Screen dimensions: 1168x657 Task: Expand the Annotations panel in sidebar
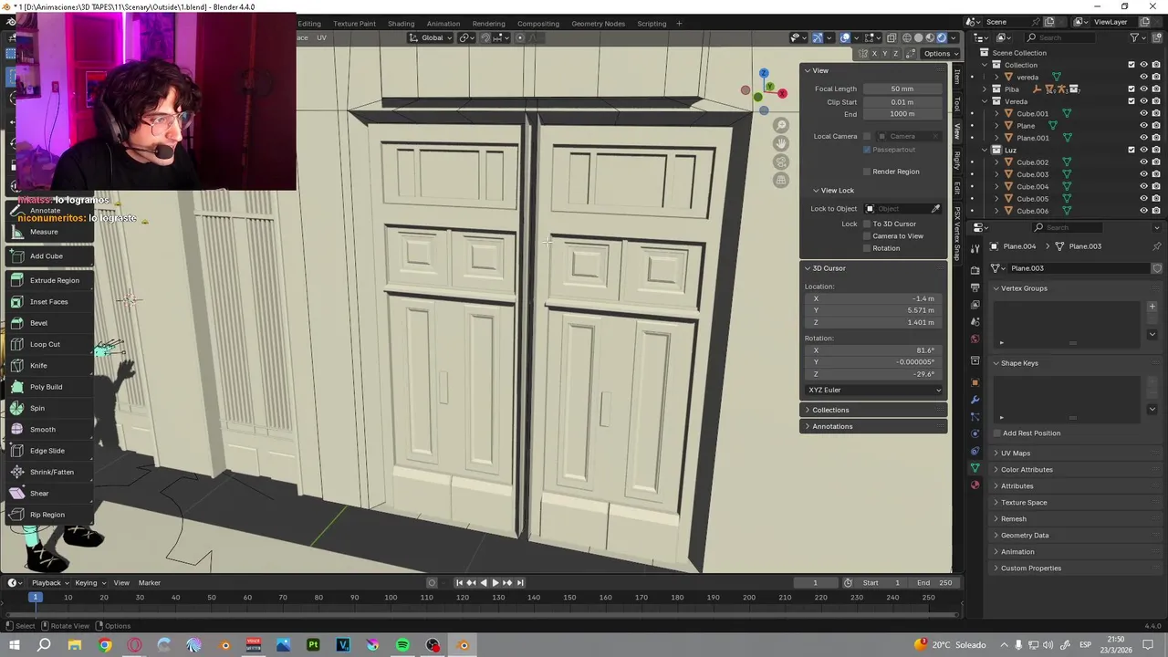point(873,426)
